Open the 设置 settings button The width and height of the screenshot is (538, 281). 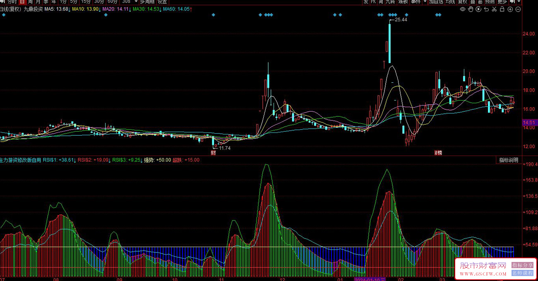coord(162,2)
